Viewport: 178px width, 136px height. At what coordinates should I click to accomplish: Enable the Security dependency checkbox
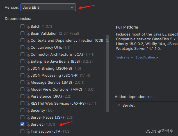tap(22, 110)
